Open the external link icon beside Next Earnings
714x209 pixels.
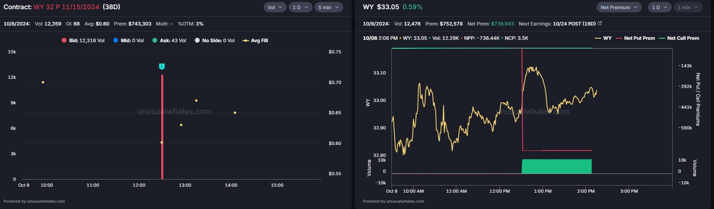(x=600, y=23)
